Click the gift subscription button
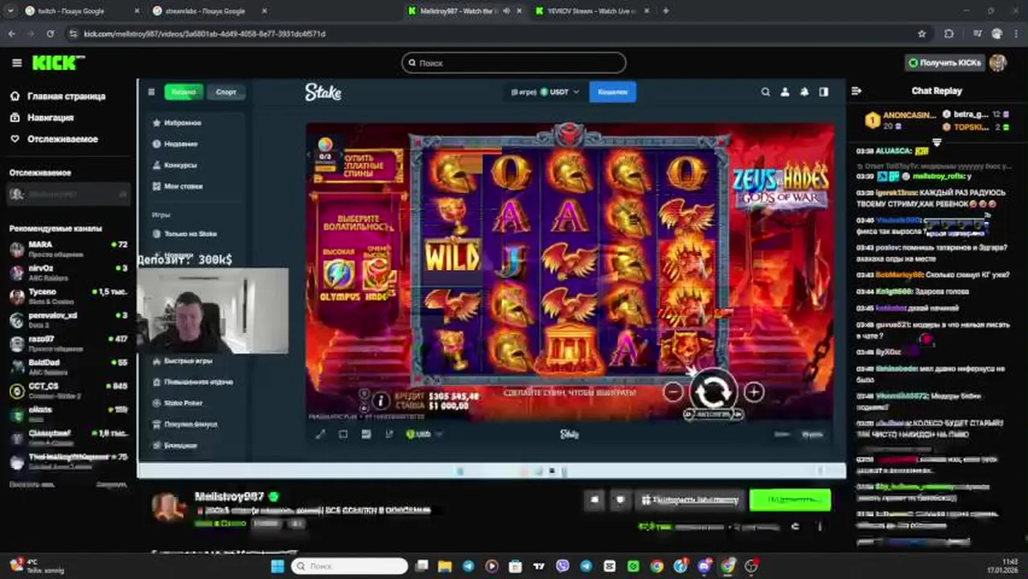This screenshot has width=1028, height=579. tap(690, 500)
